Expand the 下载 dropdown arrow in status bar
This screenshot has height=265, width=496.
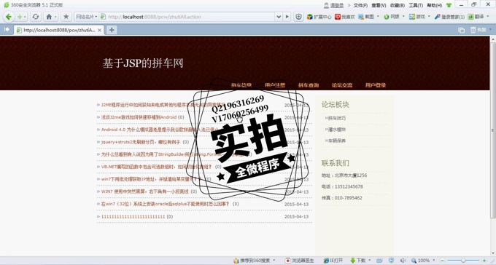point(370,261)
